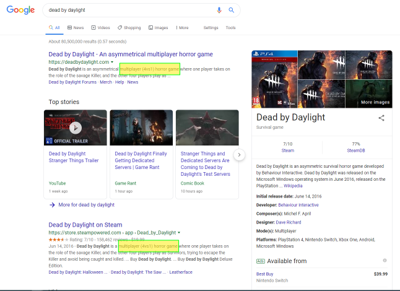
Task: Open the More search options menu
Action: (182, 27)
